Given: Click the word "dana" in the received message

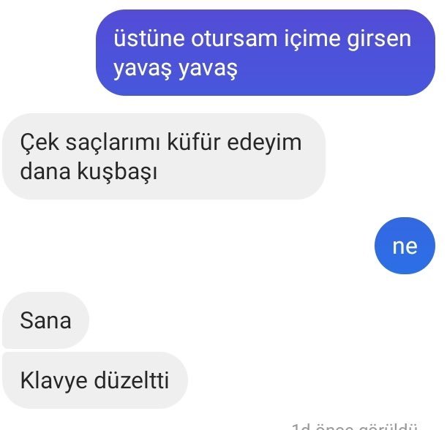Looking at the screenshot, I should click(45, 171).
